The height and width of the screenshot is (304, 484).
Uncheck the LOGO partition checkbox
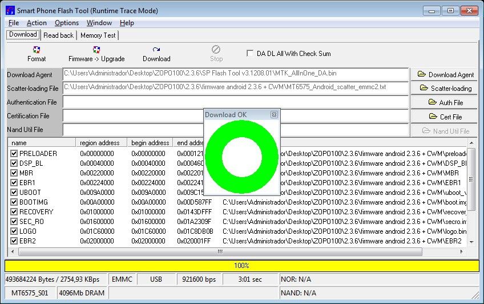coord(14,231)
